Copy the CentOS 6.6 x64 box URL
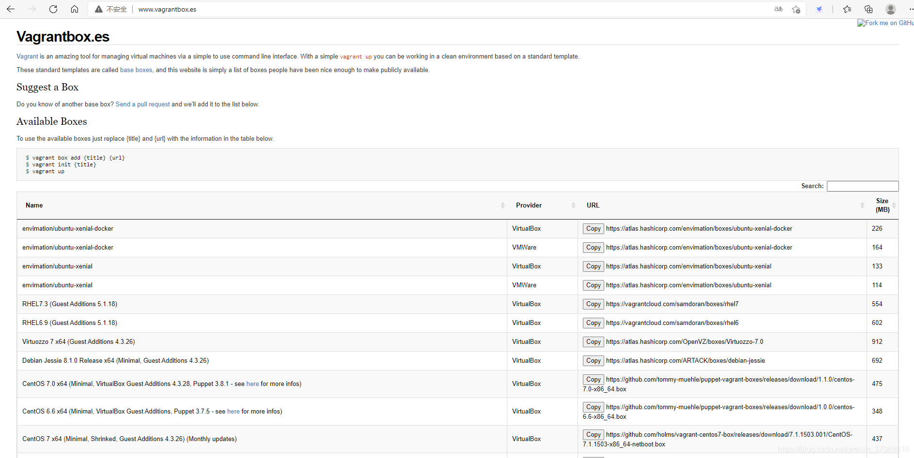914x458 pixels. click(594, 407)
